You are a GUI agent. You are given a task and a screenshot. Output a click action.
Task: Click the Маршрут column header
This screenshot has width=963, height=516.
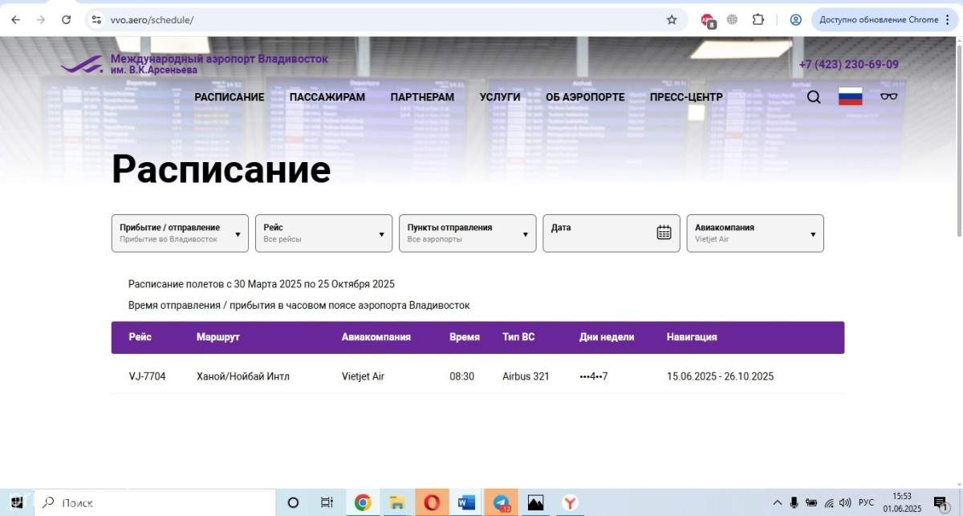pyautogui.click(x=218, y=337)
